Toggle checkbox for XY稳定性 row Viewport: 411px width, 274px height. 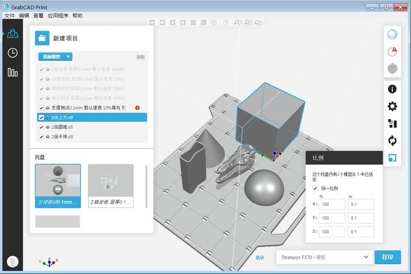click(41, 79)
